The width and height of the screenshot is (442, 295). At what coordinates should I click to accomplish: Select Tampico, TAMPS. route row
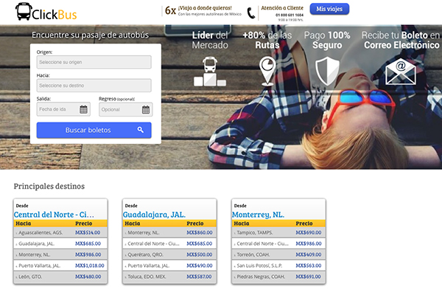click(278, 232)
